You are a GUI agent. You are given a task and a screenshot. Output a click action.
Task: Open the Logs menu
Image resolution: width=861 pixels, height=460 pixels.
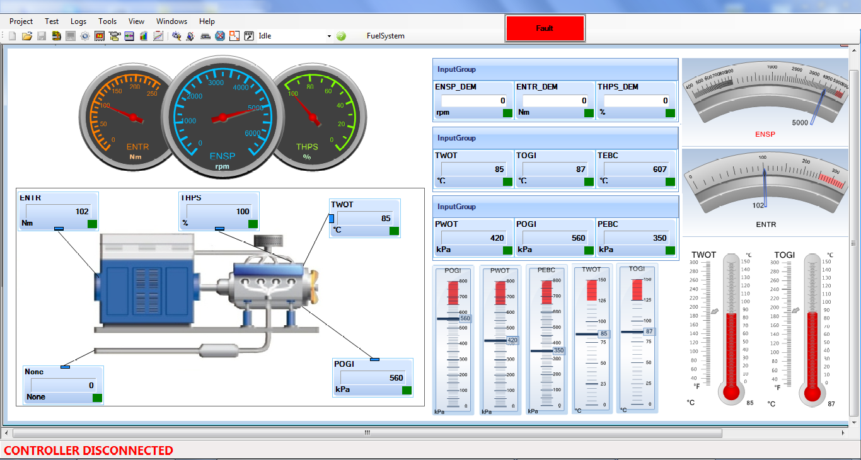(78, 21)
